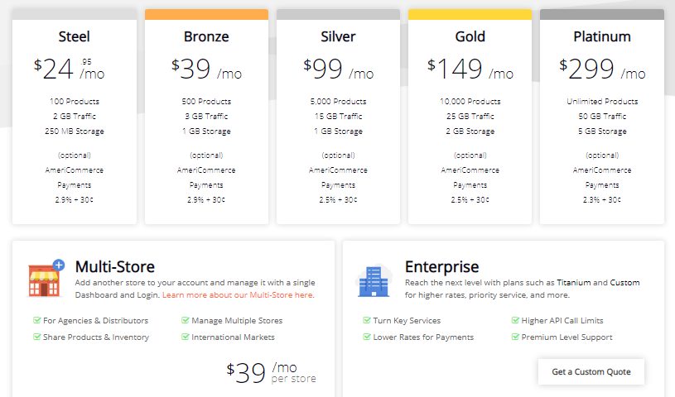Click the orange Bronze card color bar
The height and width of the screenshot is (397, 675).
tap(206, 14)
